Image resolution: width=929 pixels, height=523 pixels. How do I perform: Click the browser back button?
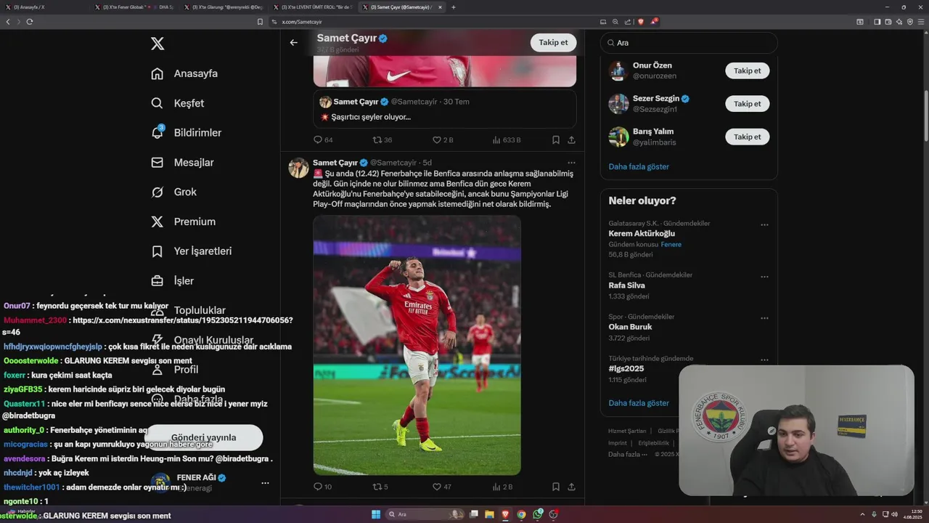[8, 22]
